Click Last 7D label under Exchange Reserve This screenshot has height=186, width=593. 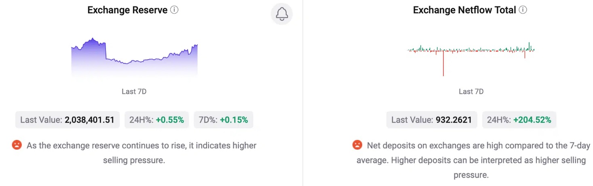(x=134, y=92)
